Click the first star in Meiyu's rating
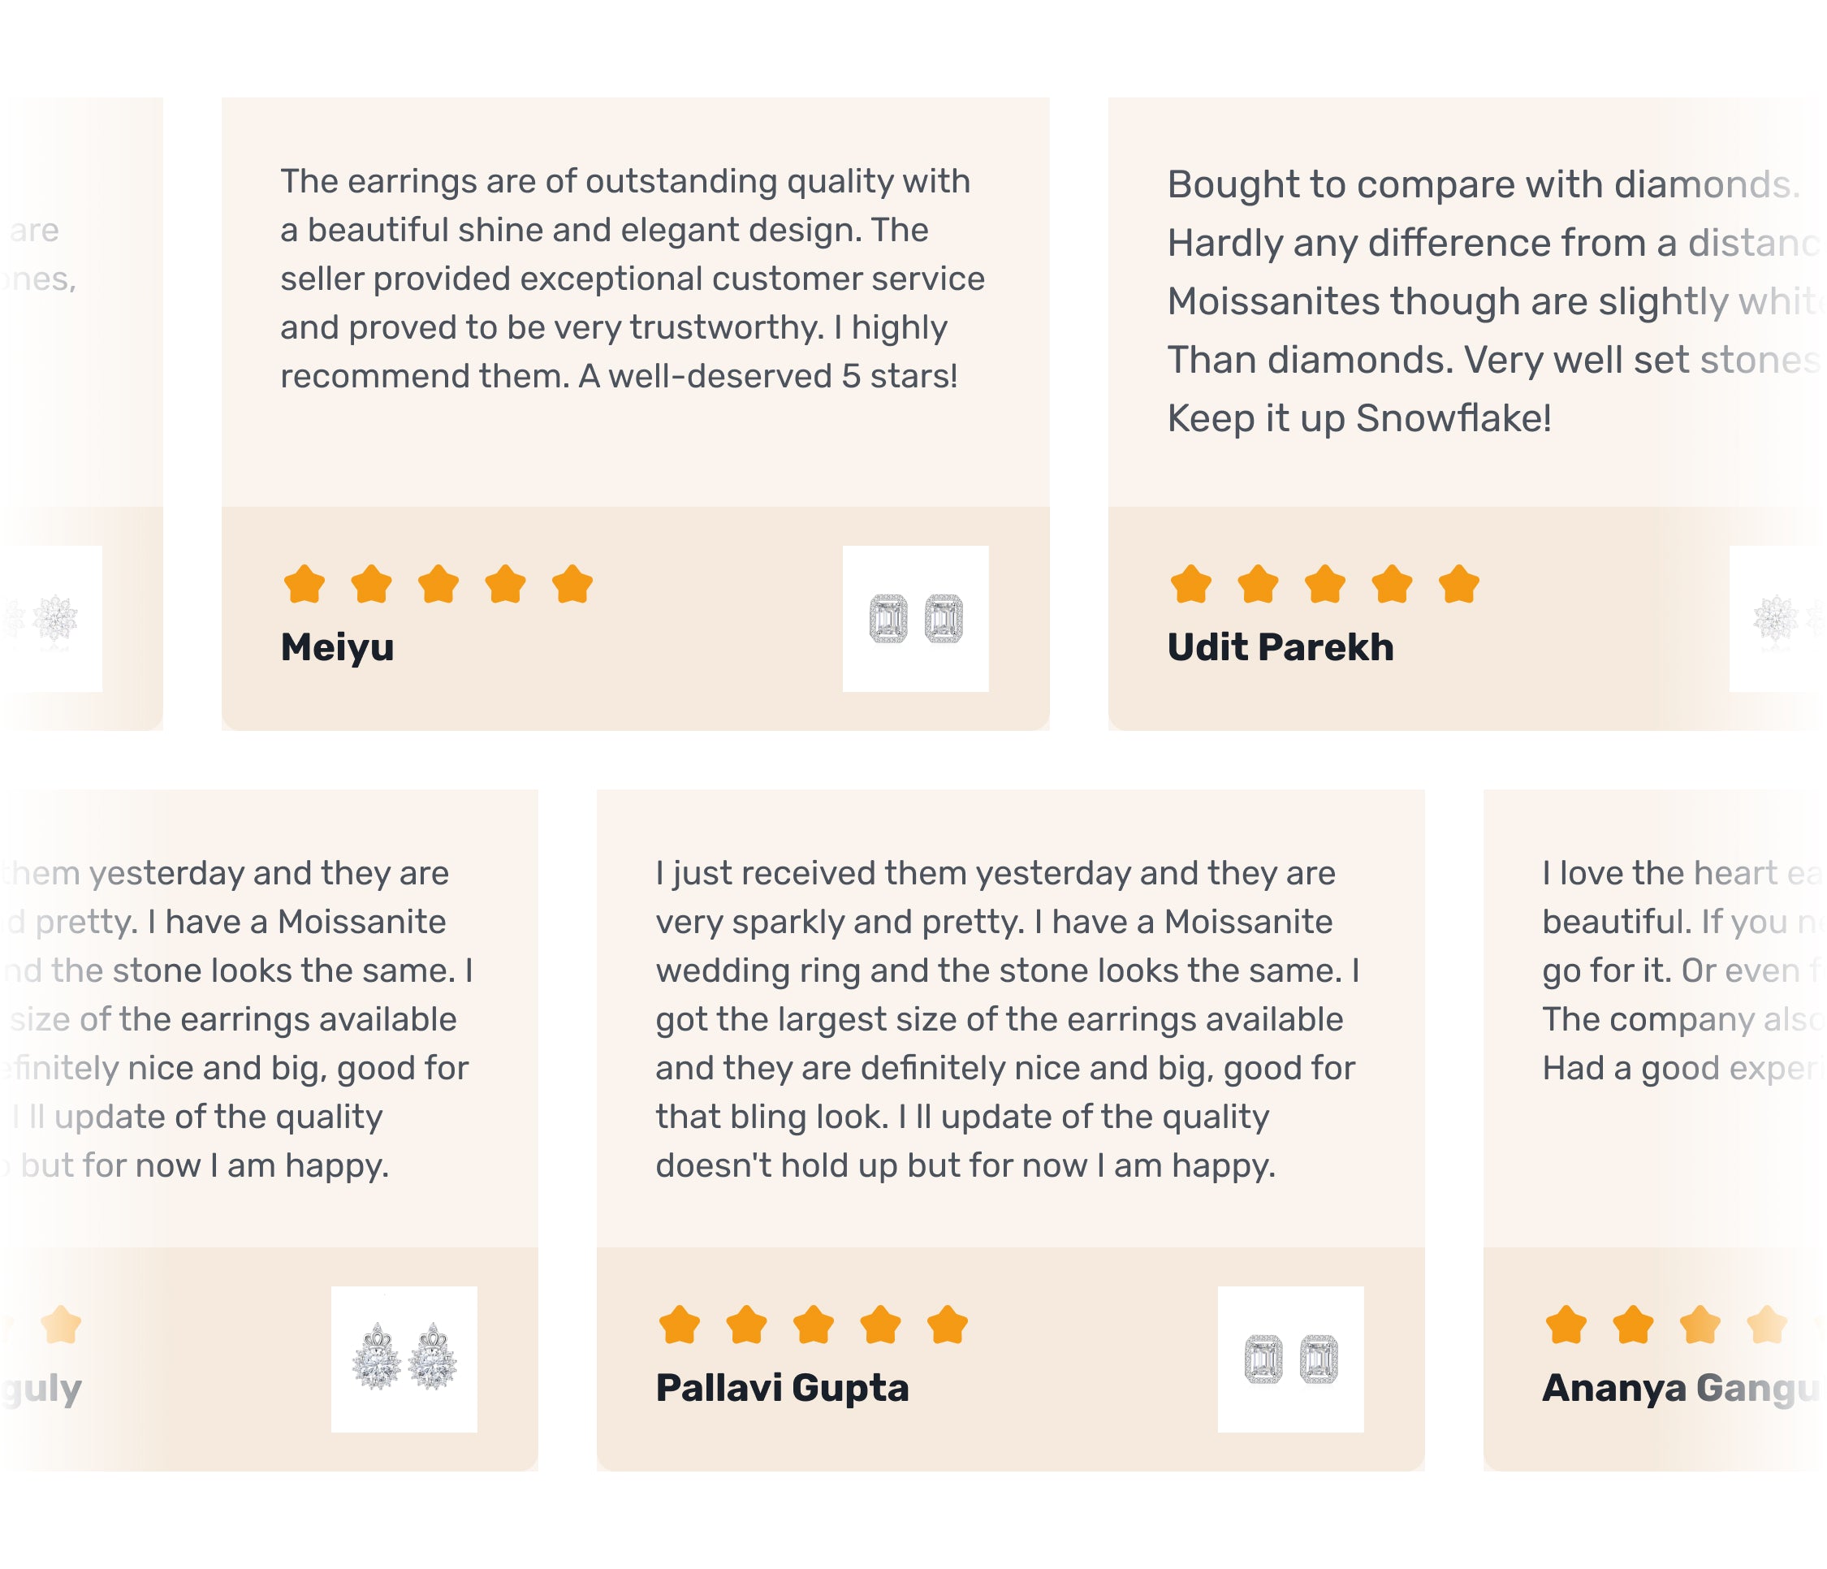 (x=304, y=584)
